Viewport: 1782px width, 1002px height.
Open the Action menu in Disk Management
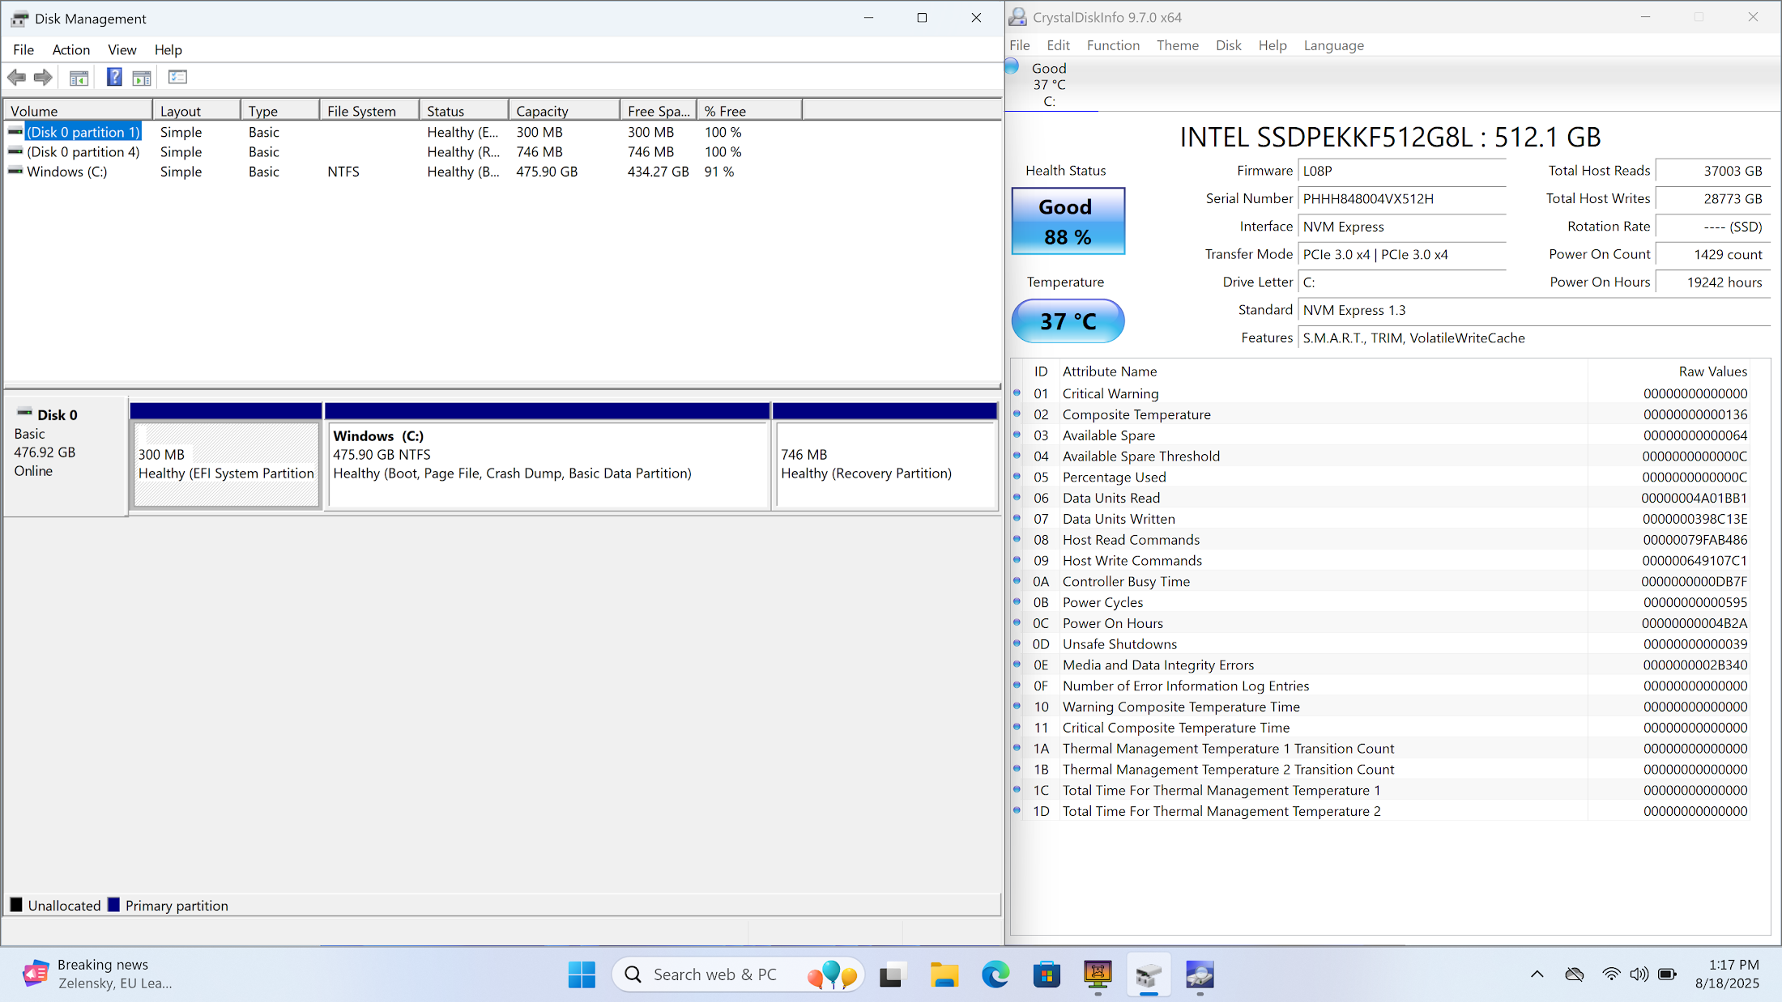click(70, 50)
